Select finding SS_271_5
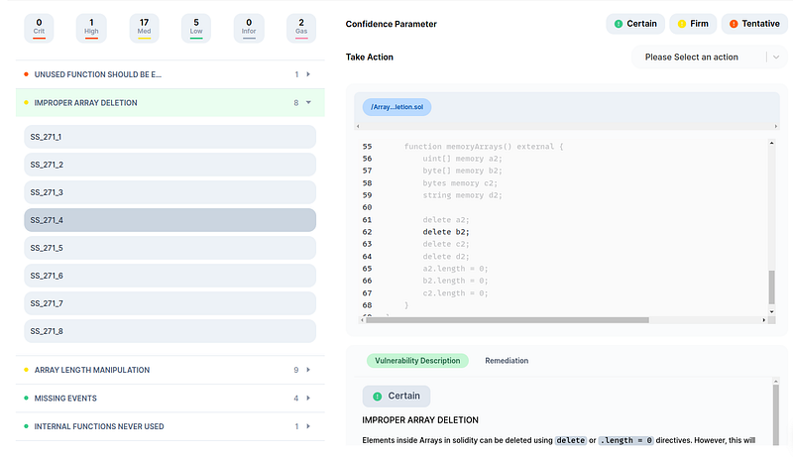793x460 pixels. 170,248
